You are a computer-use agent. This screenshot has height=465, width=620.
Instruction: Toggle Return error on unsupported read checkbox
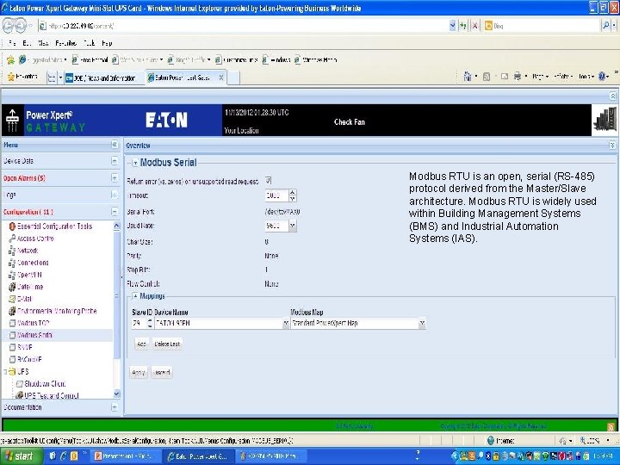click(268, 181)
